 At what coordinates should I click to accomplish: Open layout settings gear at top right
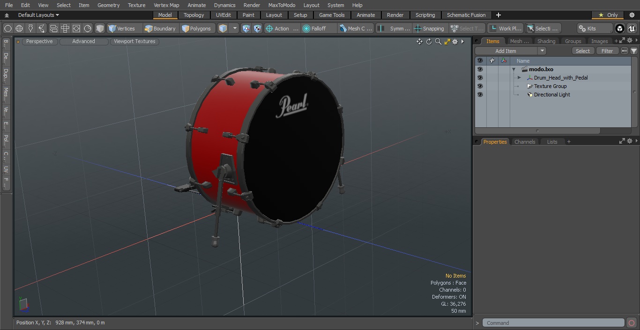(x=632, y=15)
